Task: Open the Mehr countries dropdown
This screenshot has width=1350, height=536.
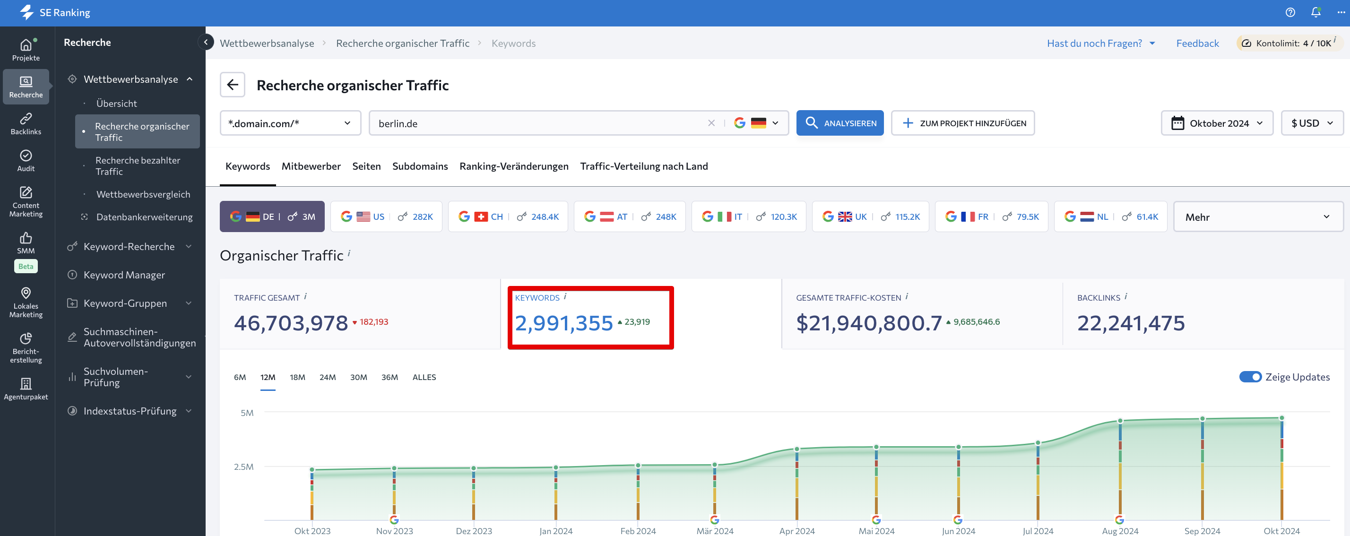Action: [x=1258, y=216]
